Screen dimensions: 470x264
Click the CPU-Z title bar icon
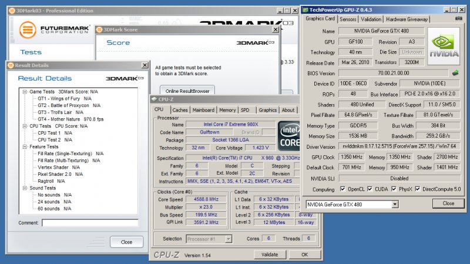coord(154,99)
